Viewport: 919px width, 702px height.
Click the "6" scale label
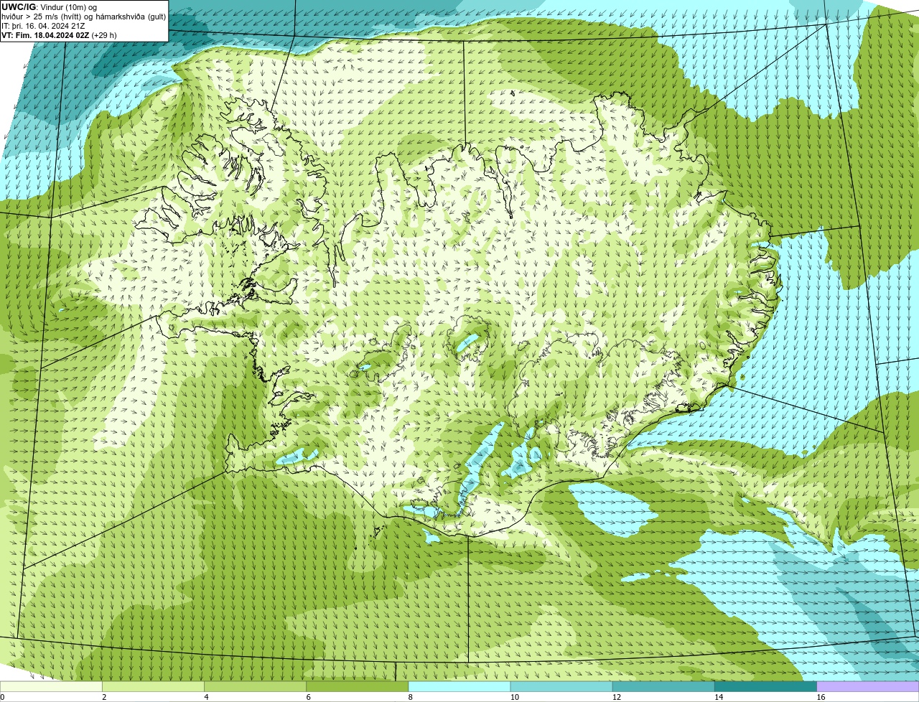[309, 697]
